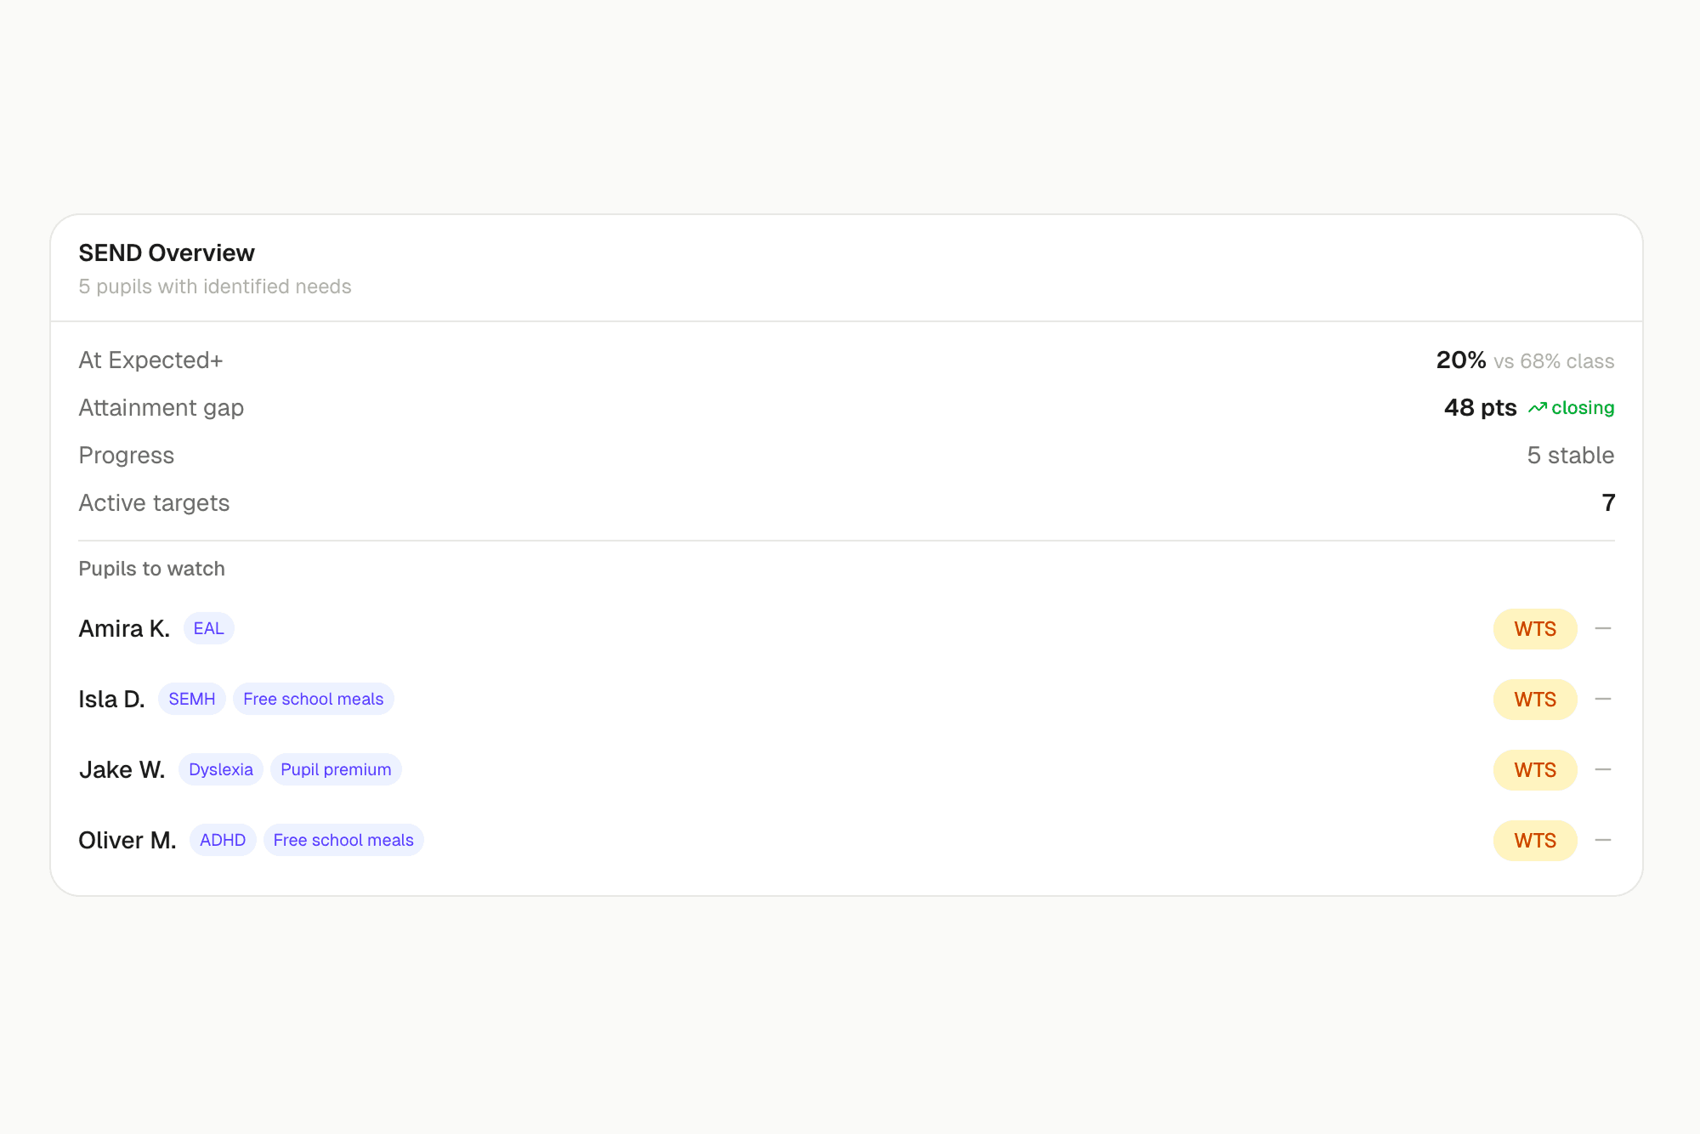This screenshot has width=1700, height=1134.
Task: Click Isla D.'s Free school meals tag
Action: (313, 700)
